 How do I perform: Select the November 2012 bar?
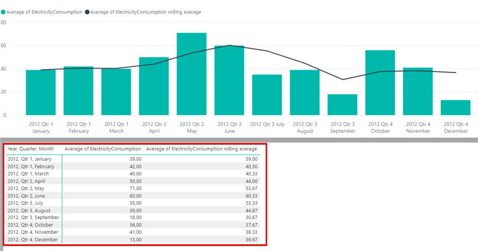point(418,91)
